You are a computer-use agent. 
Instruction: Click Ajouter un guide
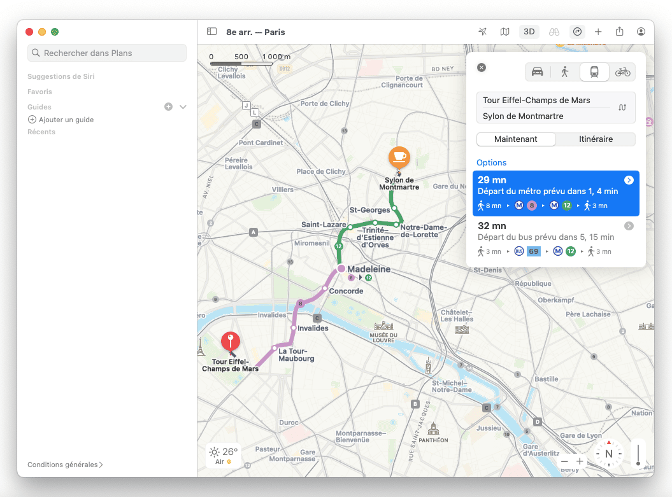point(61,120)
